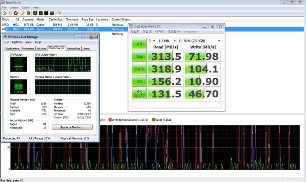
Task: Click the 4K QD32 write value 46.70
Action: [203, 94]
